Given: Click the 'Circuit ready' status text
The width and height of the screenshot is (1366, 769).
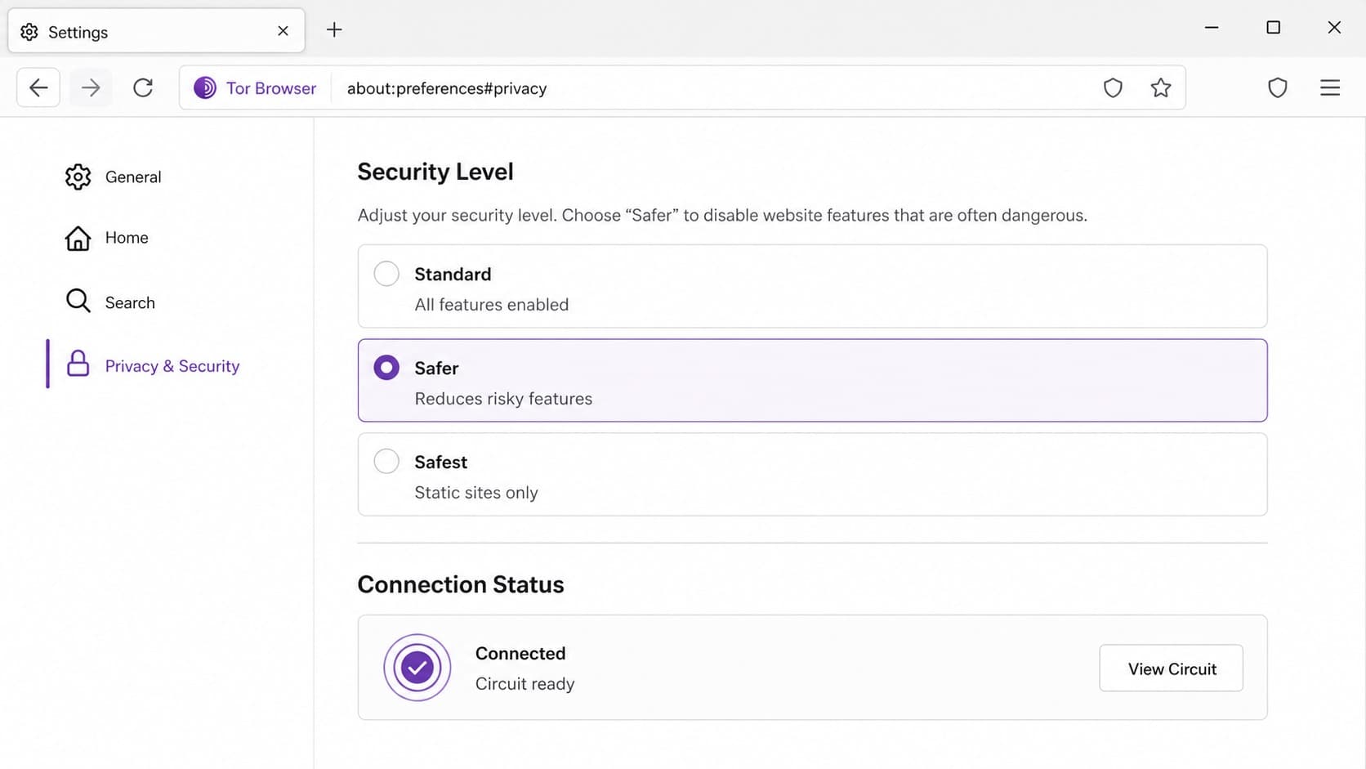Looking at the screenshot, I should point(525,684).
